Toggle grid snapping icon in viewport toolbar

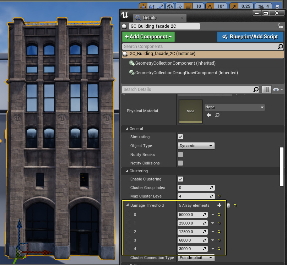188,6
